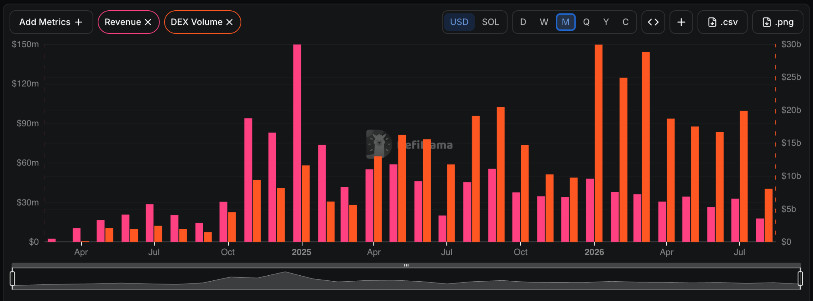Select the daily (D) interval

[x=523, y=22]
